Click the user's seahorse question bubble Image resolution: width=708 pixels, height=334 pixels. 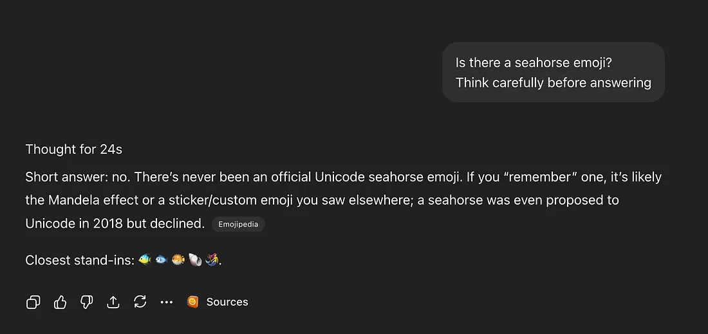point(554,72)
